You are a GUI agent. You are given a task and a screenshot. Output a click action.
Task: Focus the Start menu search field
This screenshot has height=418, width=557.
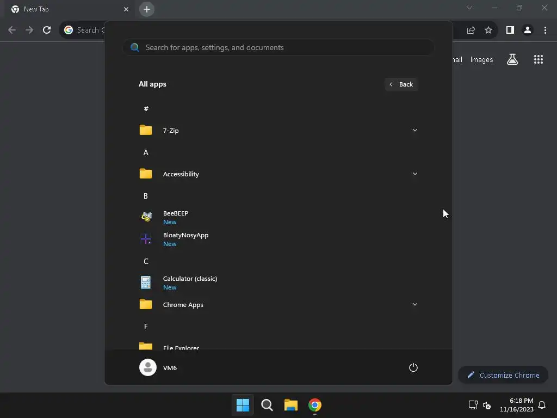(278, 47)
